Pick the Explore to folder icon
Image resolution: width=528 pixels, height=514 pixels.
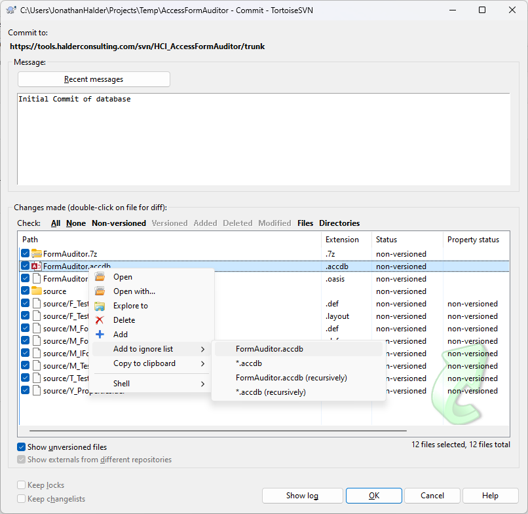pos(100,306)
